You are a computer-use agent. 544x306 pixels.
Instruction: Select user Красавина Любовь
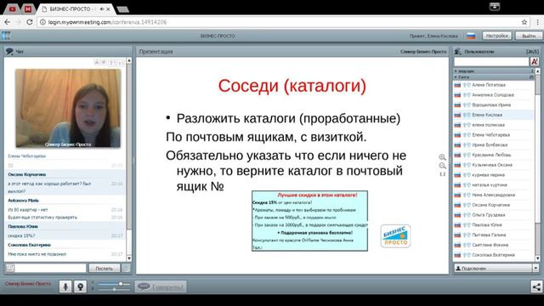pyautogui.click(x=494, y=155)
